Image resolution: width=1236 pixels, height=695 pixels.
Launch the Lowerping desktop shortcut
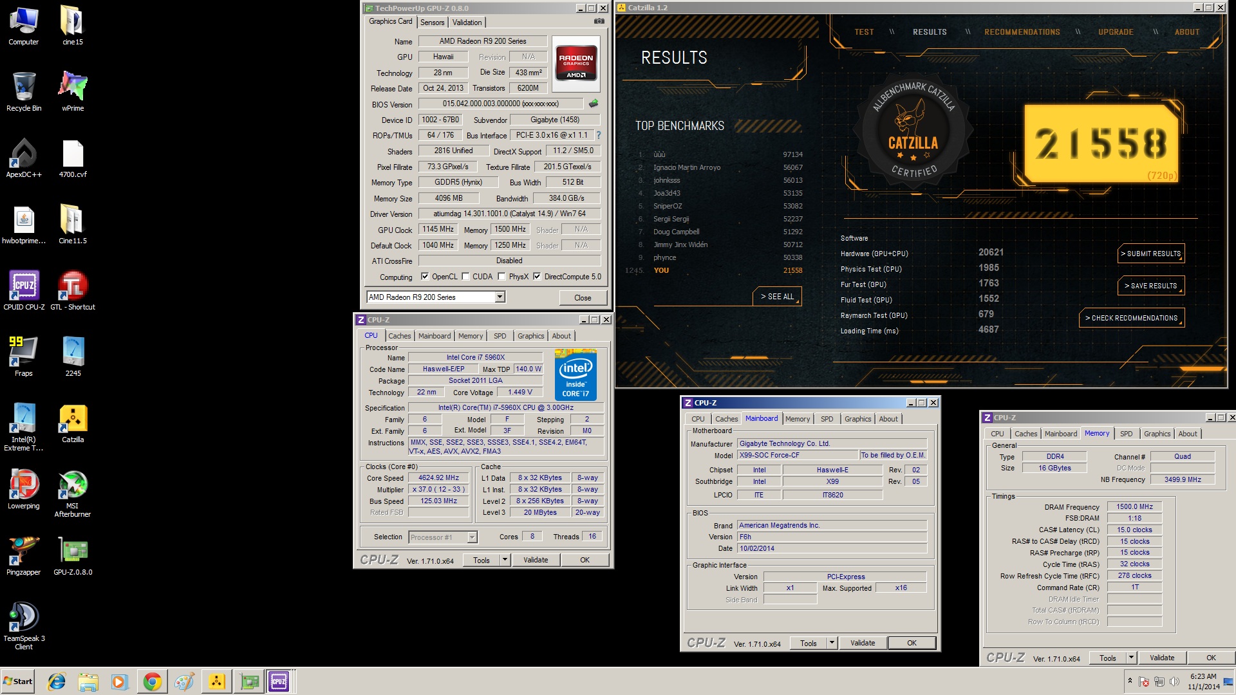click(x=24, y=490)
